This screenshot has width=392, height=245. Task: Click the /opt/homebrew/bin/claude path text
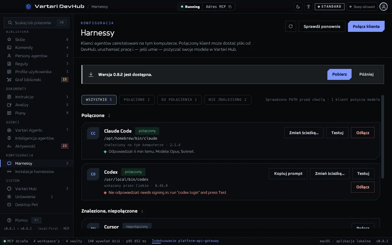pyautogui.click(x=131, y=138)
